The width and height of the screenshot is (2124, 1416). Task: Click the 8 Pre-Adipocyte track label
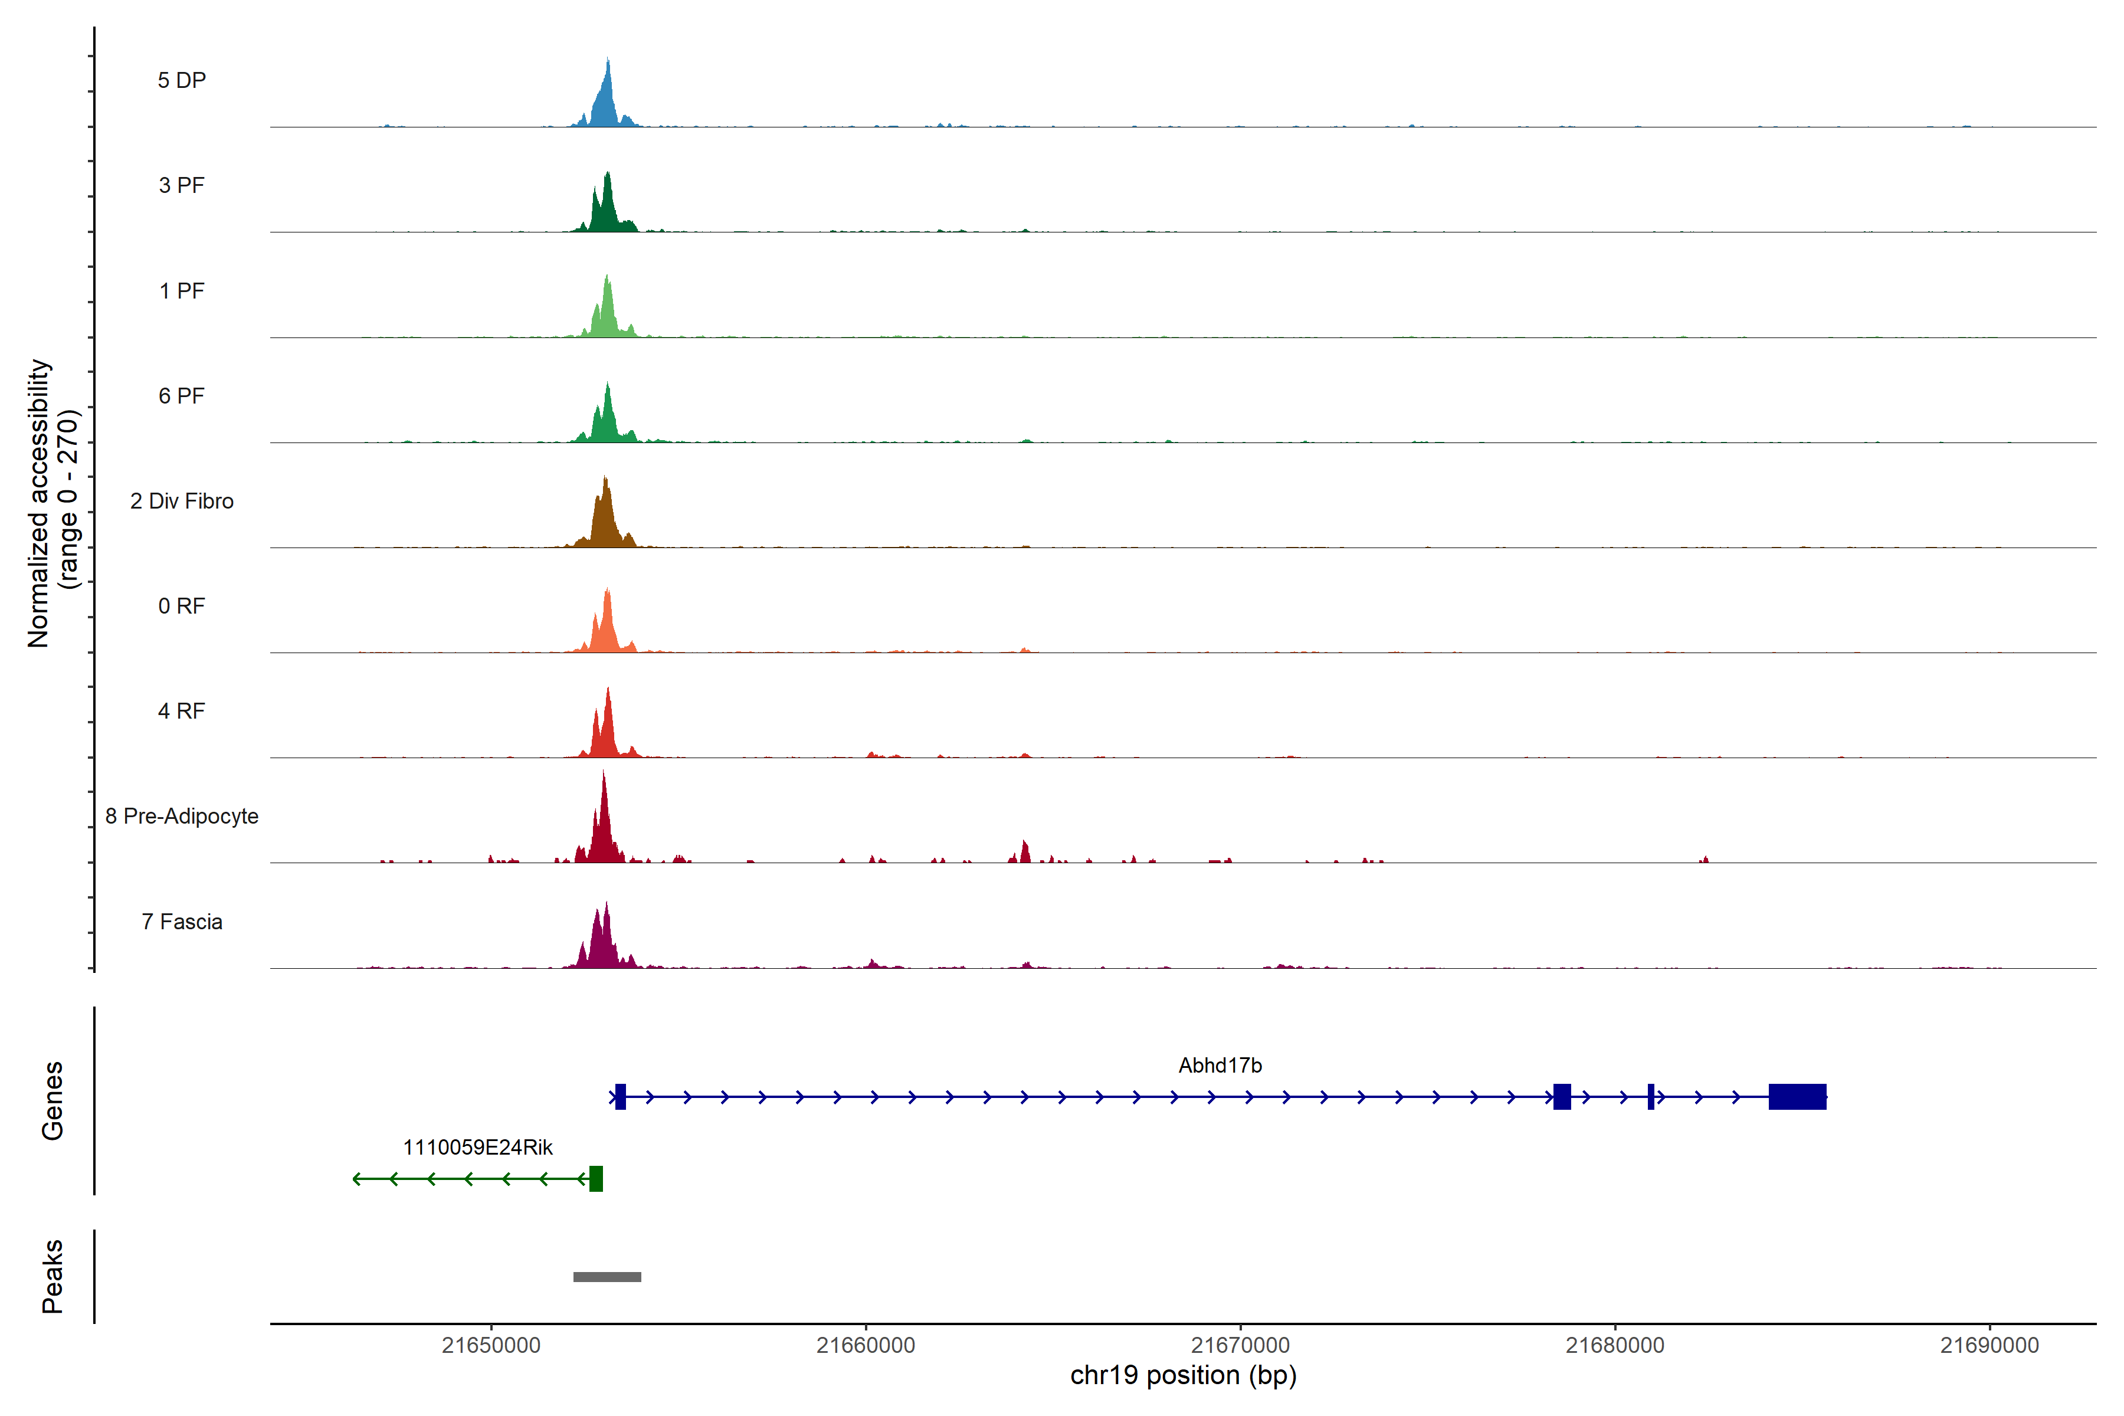point(182,817)
